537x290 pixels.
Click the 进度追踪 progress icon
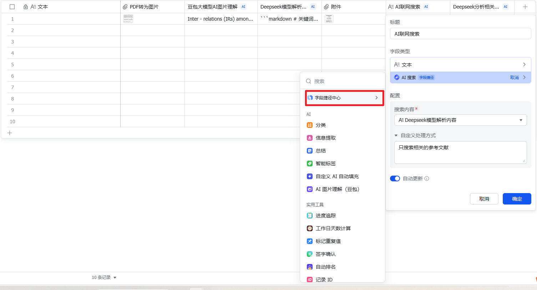pyautogui.click(x=310, y=216)
